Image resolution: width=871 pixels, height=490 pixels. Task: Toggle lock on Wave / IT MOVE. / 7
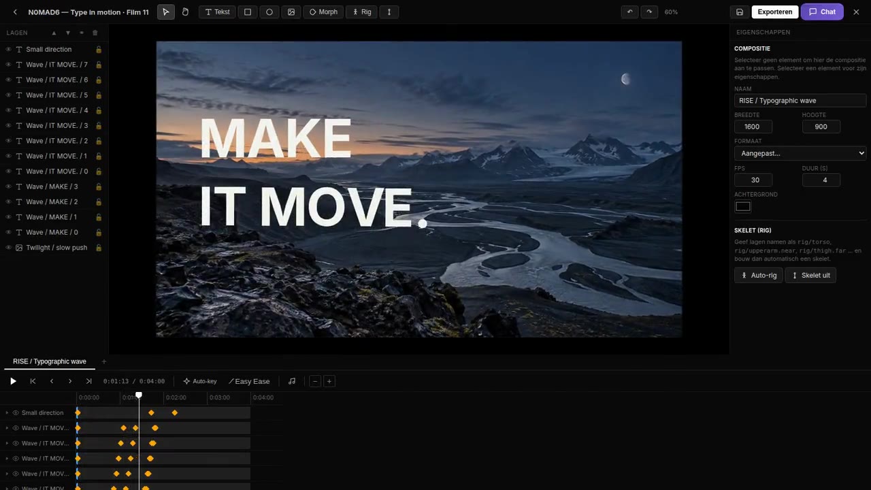click(99, 65)
